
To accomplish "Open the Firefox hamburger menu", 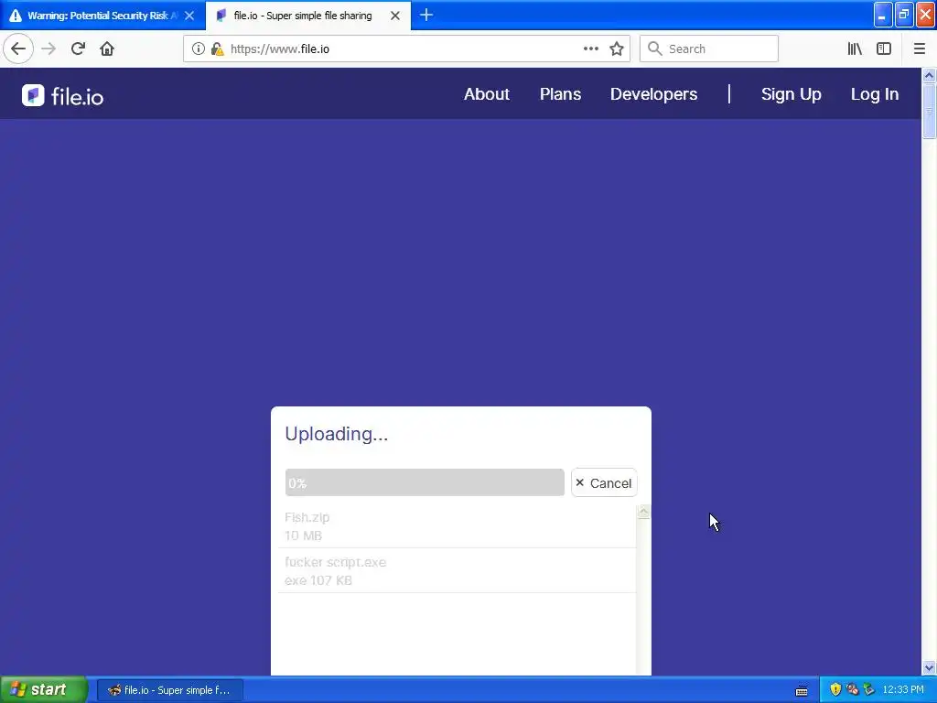I will tap(919, 49).
